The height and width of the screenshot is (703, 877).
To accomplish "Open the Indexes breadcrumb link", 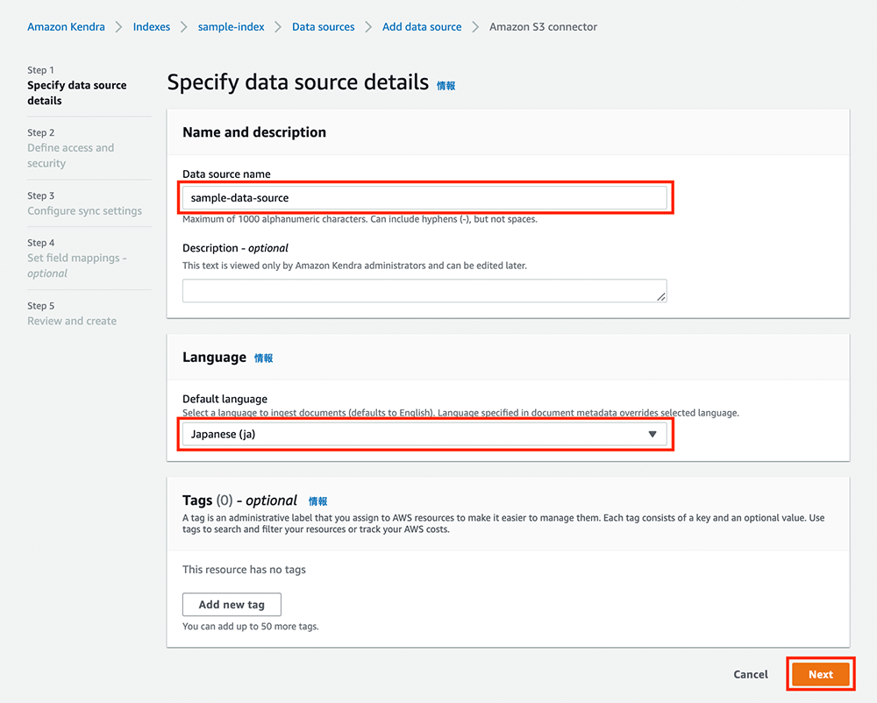I will [152, 27].
